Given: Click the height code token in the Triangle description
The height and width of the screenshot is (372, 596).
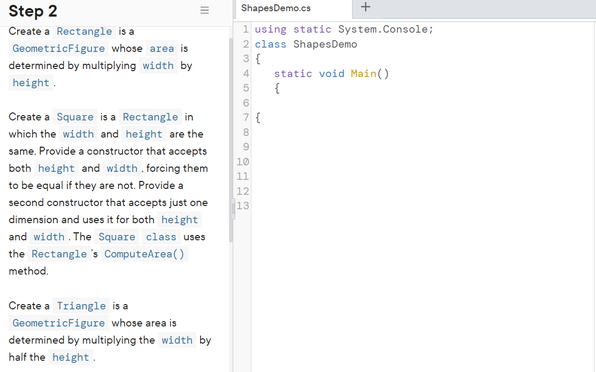Looking at the screenshot, I should point(70,357).
